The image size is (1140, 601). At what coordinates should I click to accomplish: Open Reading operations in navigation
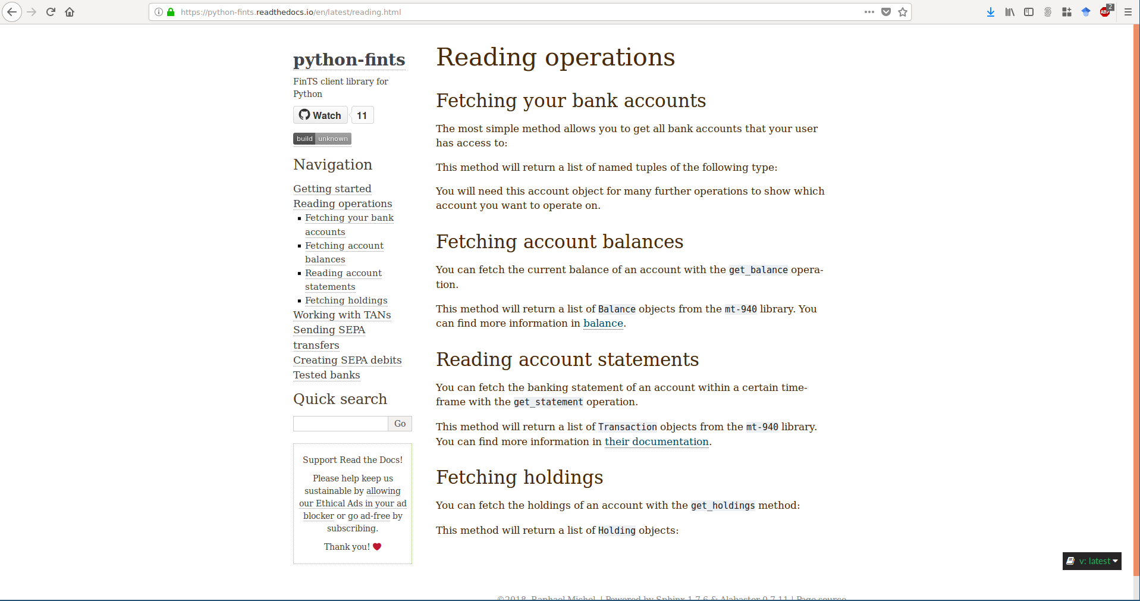click(343, 204)
